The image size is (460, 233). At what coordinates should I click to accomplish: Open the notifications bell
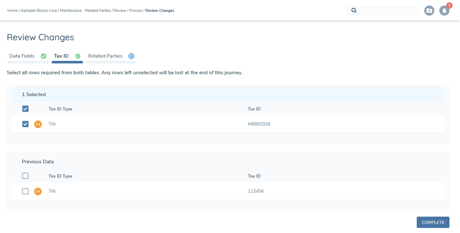click(444, 11)
